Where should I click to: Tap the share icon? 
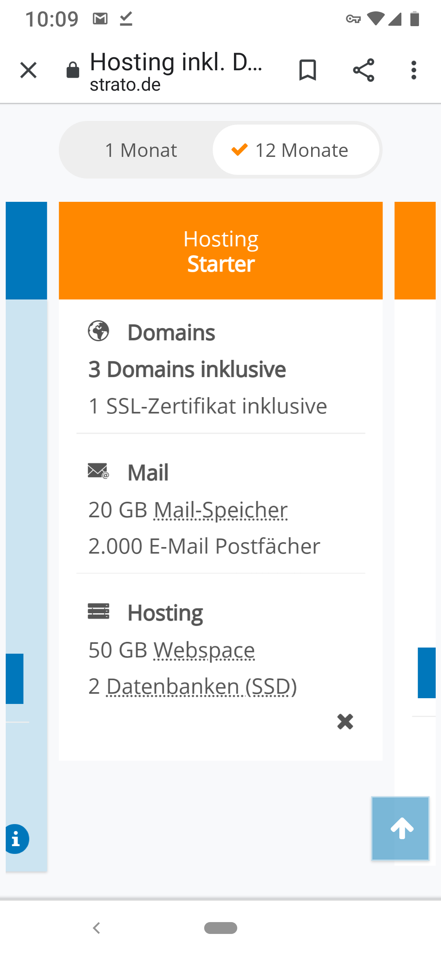(x=363, y=70)
